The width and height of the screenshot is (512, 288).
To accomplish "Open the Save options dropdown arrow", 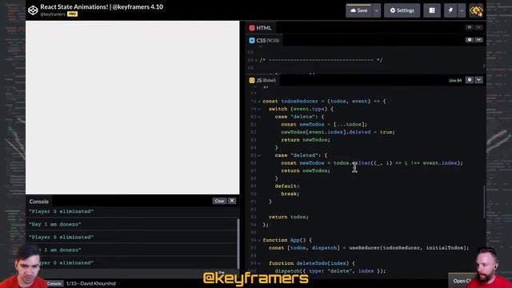I will pos(377,10).
